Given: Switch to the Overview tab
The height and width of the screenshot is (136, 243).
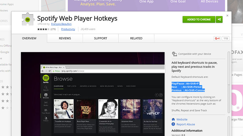Looking at the screenshot, I should [29, 38].
